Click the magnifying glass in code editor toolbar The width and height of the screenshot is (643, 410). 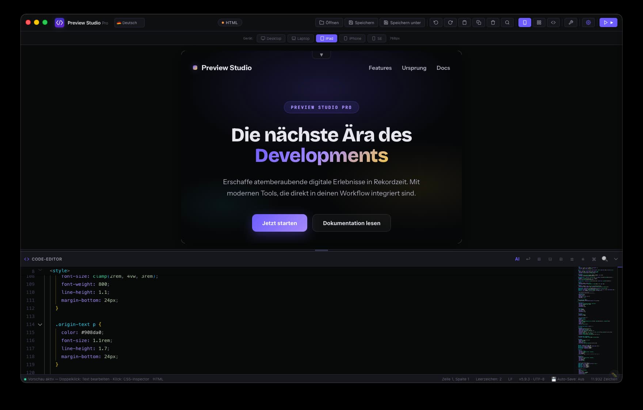605,259
